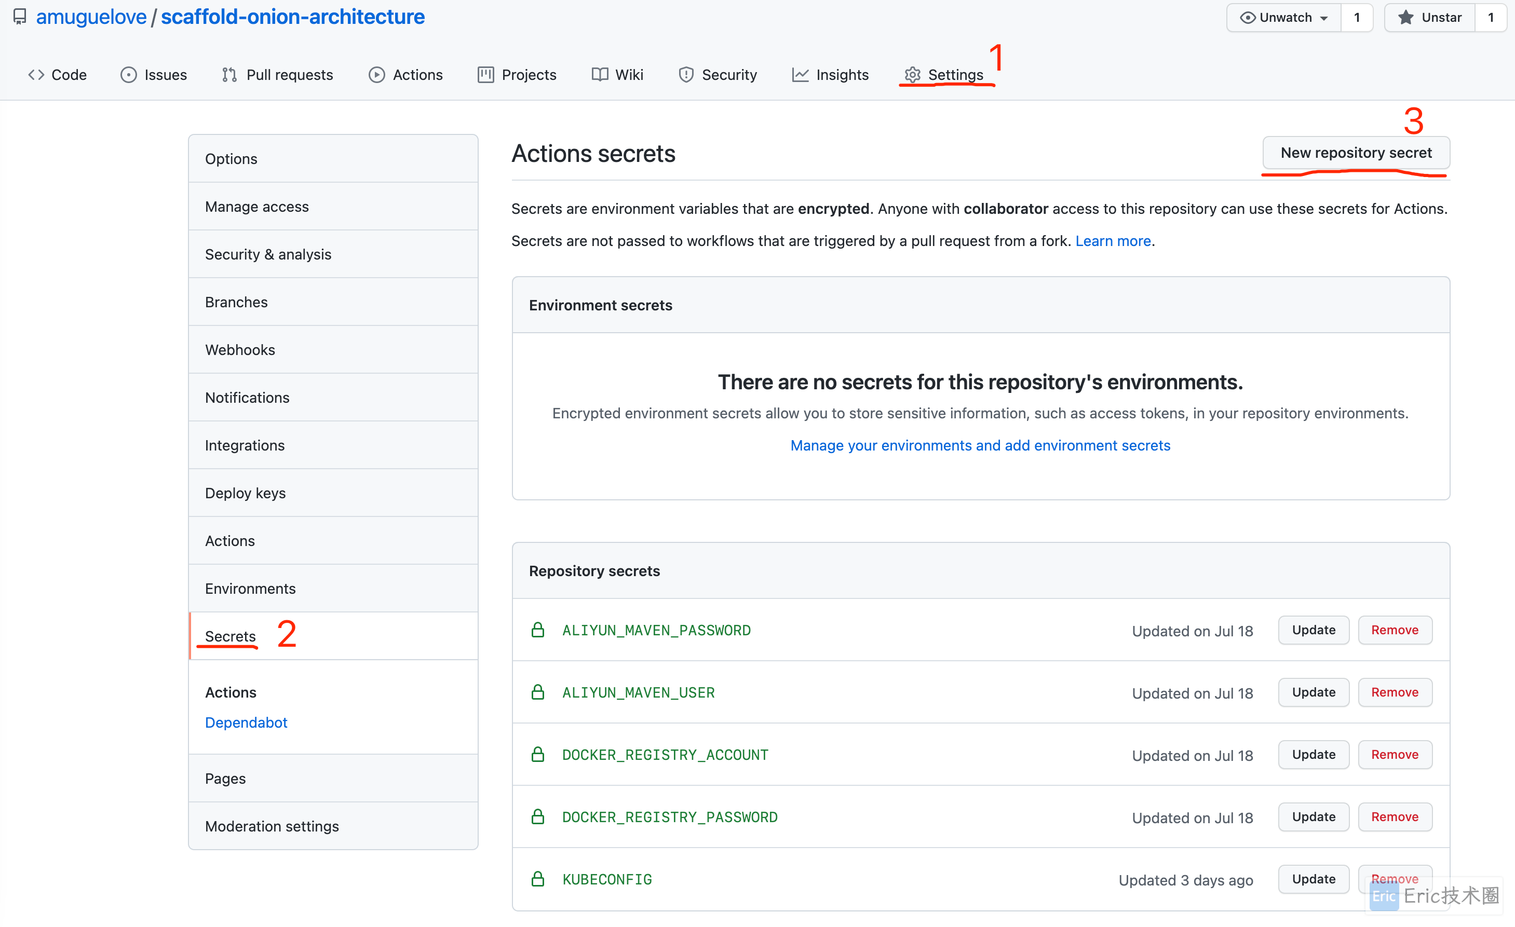The width and height of the screenshot is (1515, 927).
Task: Click the Insights graph icon
Action: point(800,75)
